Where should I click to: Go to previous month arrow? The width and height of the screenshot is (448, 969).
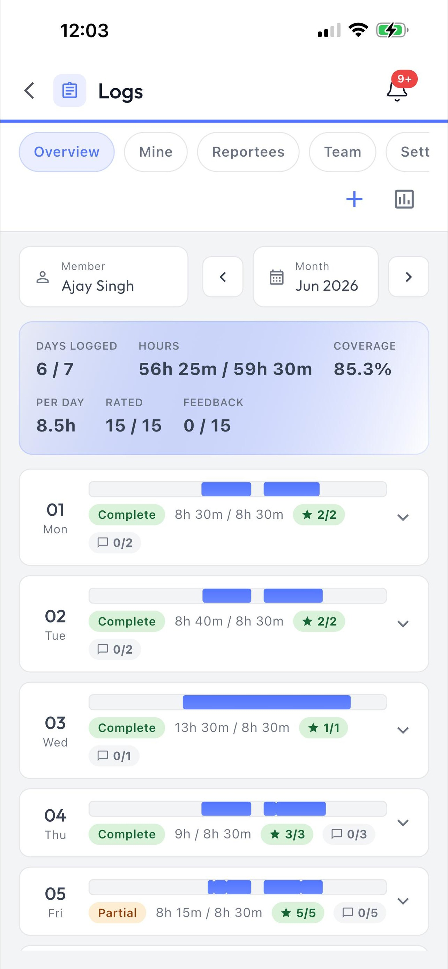point(223,277)
